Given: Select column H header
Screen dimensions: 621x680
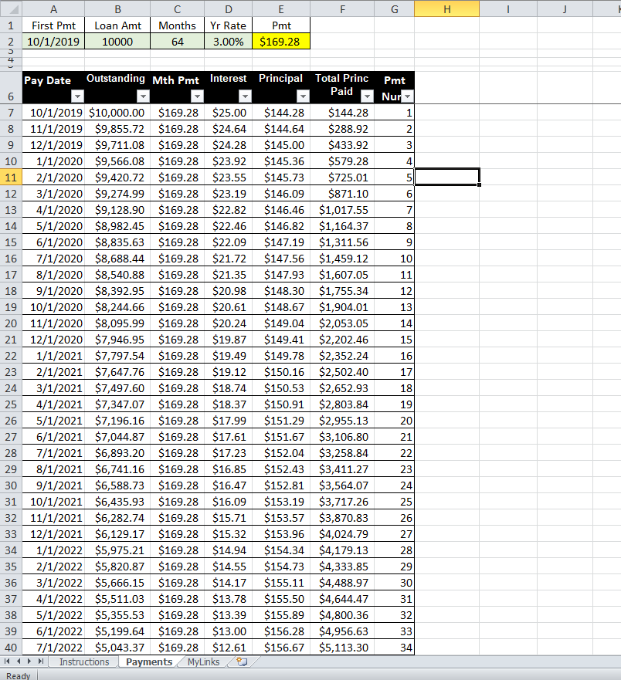Looking at the screenshot, I should 447,9.
